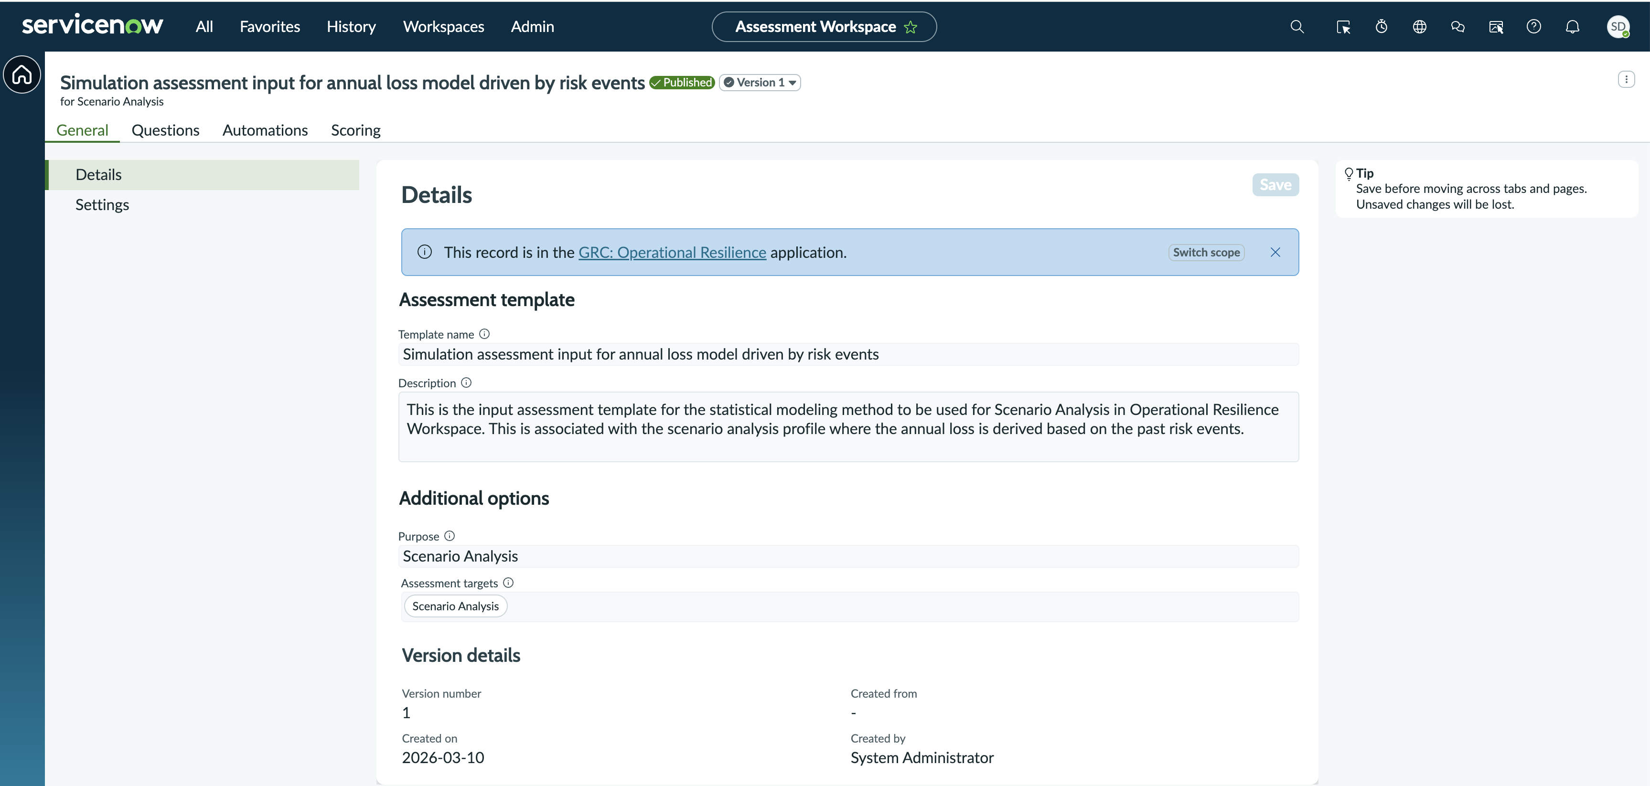Open the All navigation menu
The image size is (1650, 786).
pyautogui.click(x=204, y=27)
